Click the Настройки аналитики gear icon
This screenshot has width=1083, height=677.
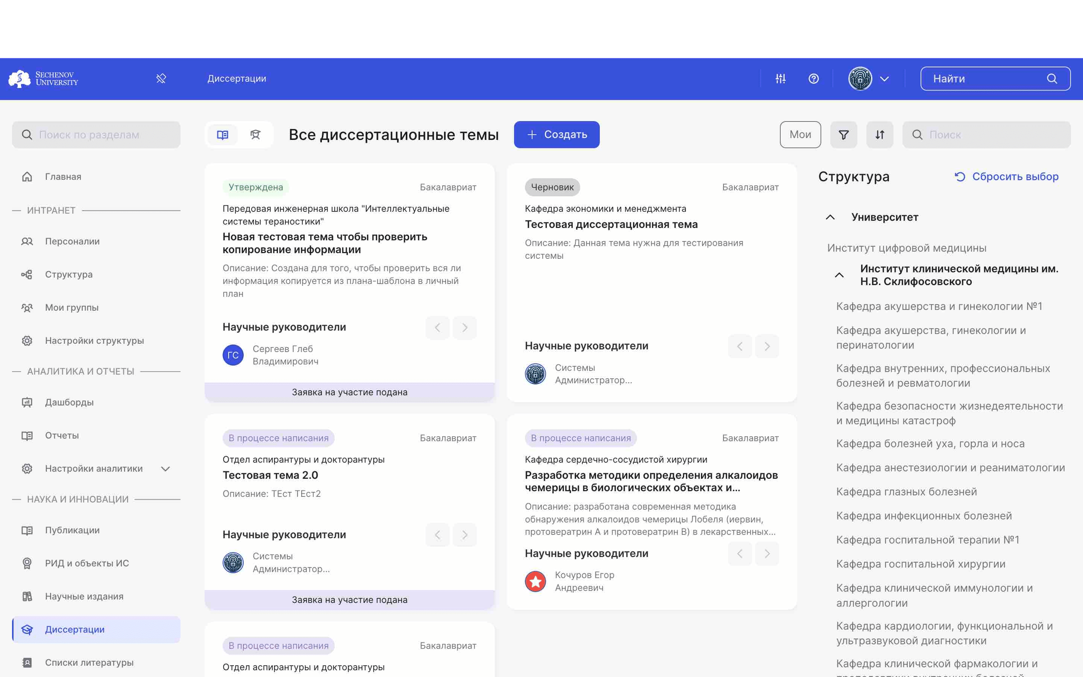pos(27,469)
